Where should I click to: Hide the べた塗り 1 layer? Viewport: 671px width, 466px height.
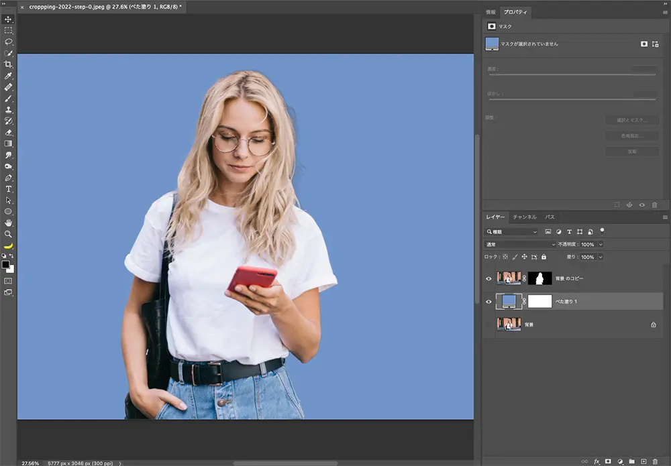tap(488, 302)
